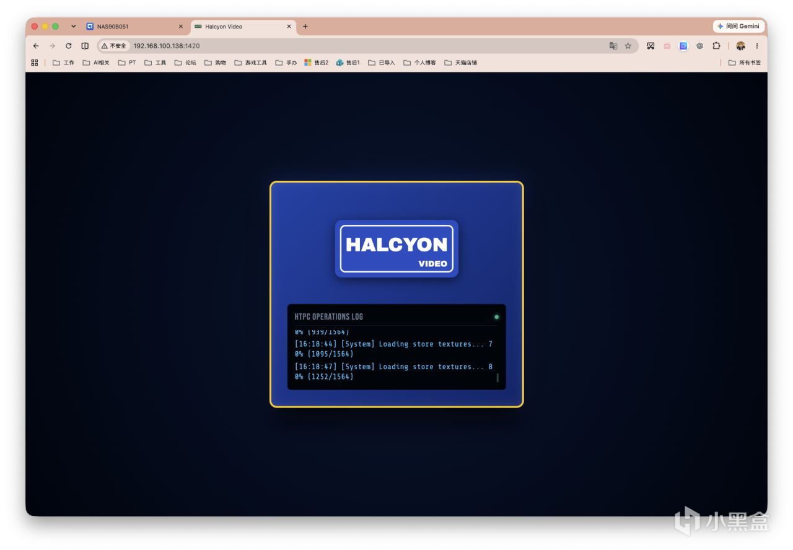Open the 购物 bookmarks folder
Viewport: 793px width, 550px height.
[x=216, y=63]
